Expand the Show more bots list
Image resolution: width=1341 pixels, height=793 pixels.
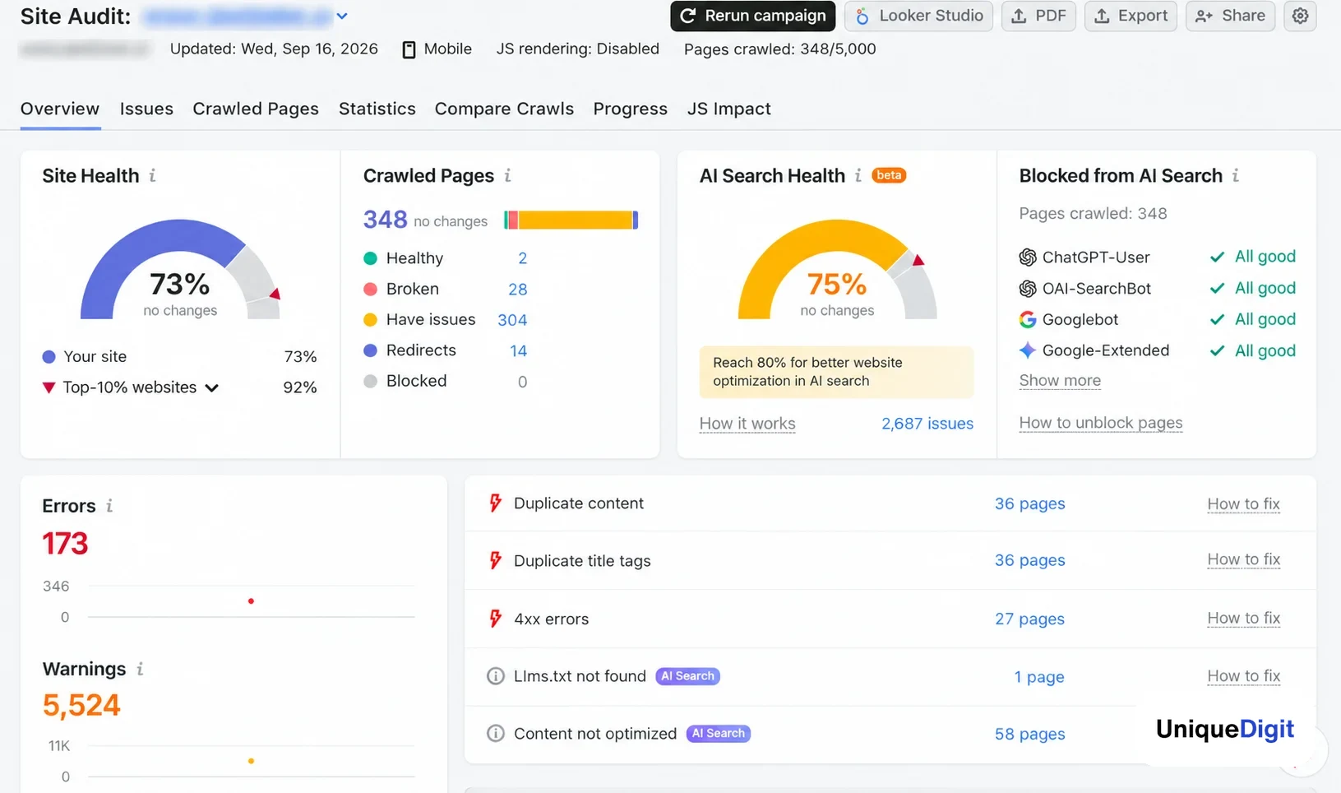click(x=1060, y=380)
